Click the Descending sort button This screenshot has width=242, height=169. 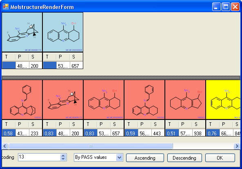[x=184, y=158]
